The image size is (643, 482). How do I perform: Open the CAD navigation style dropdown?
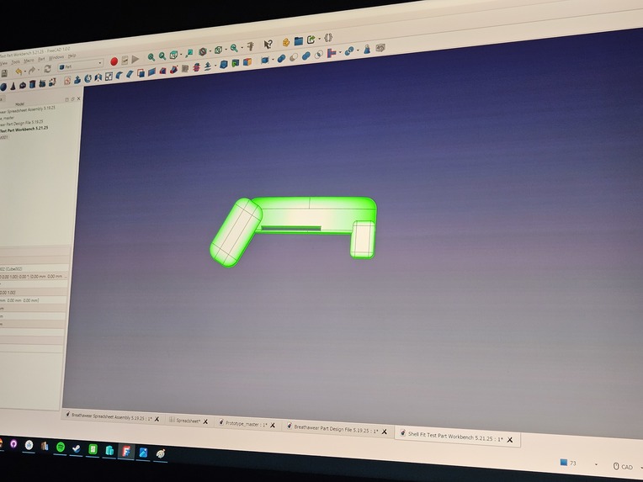click(x=625, y=467)
